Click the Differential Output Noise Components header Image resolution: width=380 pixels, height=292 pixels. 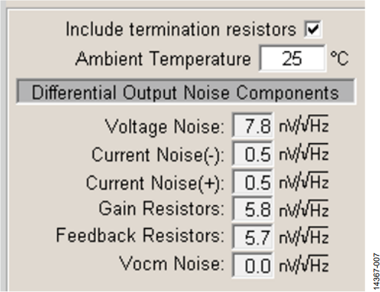click(186, 92)
